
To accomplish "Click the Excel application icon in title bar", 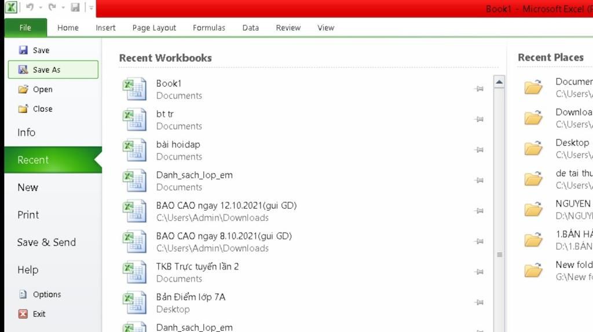I will pyautogui.click(x=11, y=7).
